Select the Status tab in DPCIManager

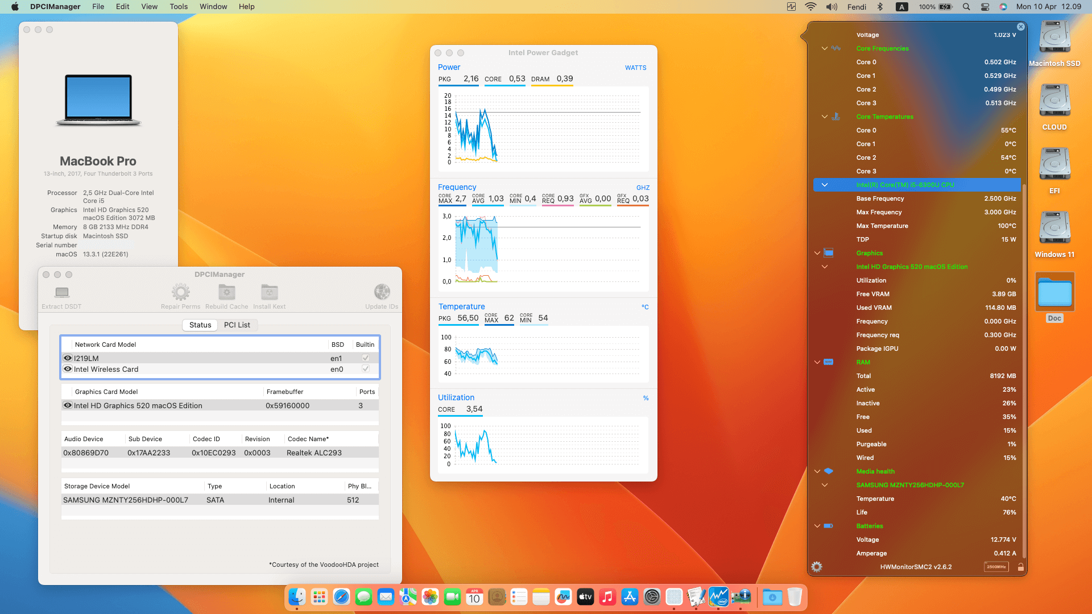(200, 325)
